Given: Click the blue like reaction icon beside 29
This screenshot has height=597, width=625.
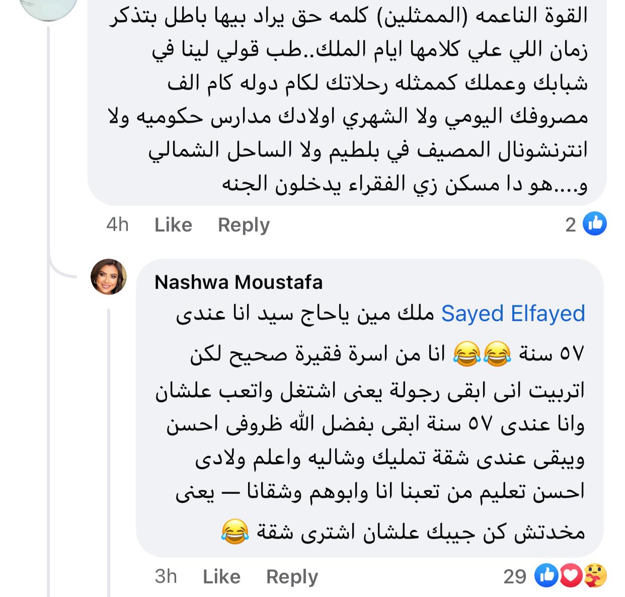Looking at the screenshot, I should click(x=546, y=576).
